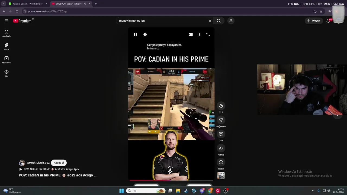Close the Arvanel Stream tab
This screenshot has height=195, width=347.
pos(46,4)
